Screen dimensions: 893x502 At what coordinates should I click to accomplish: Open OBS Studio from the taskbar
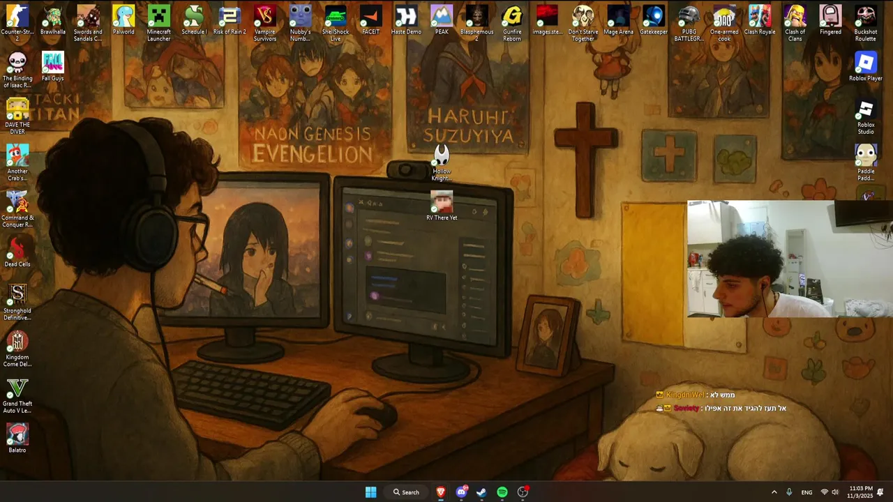[523, 492]
